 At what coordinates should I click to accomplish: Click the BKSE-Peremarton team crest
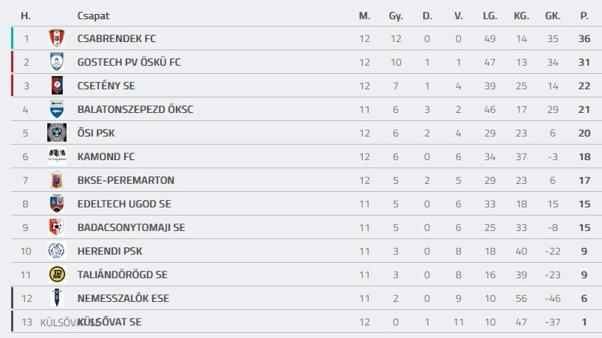pyautogui.click(x=57, y=180)
